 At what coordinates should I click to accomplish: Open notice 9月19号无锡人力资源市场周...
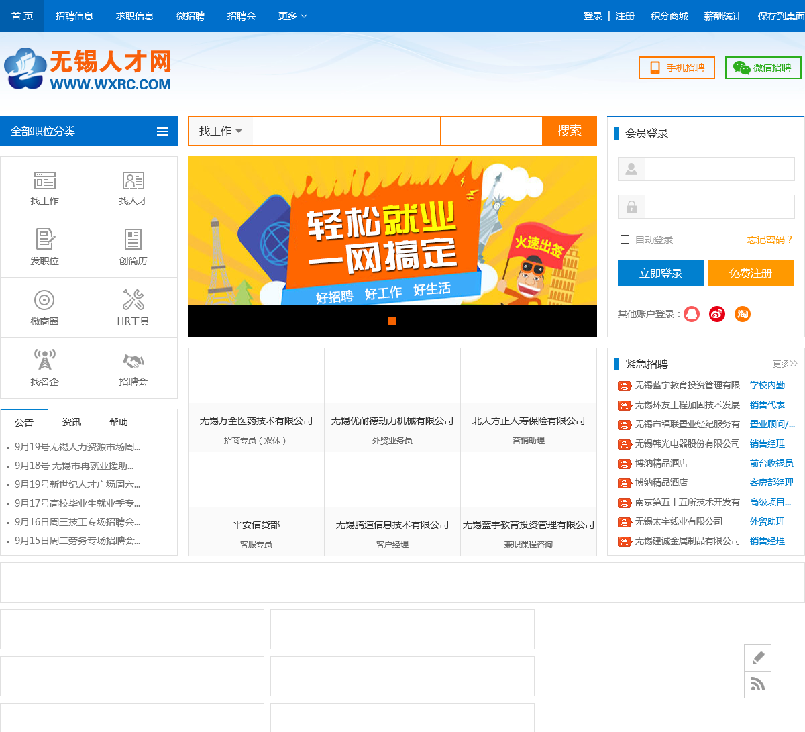click(x=78, y=447)
